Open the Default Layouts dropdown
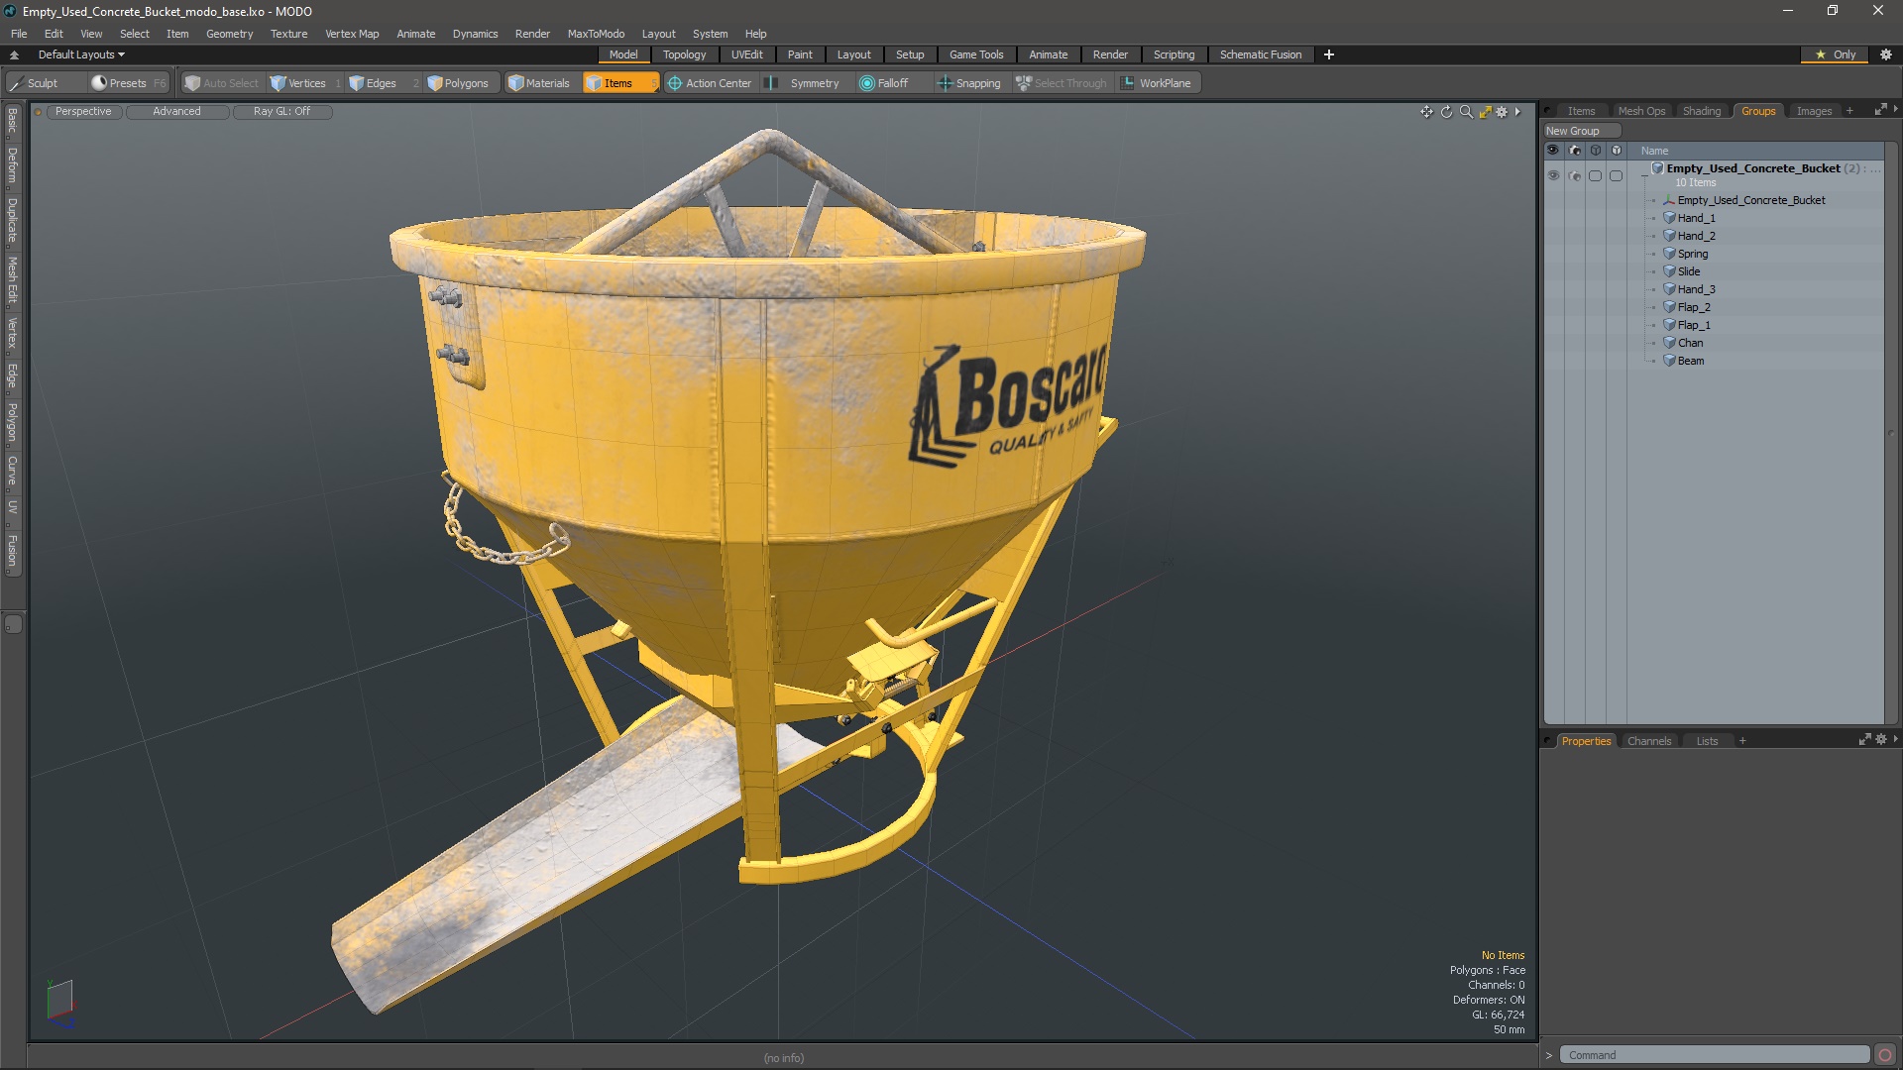This screenshot has height=1070, width=1903. [x=81, y=54]
